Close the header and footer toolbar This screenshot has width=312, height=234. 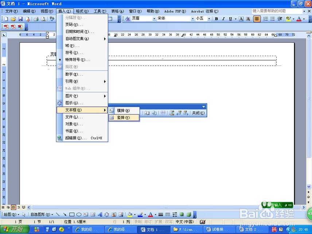click(x=198, y=113)
